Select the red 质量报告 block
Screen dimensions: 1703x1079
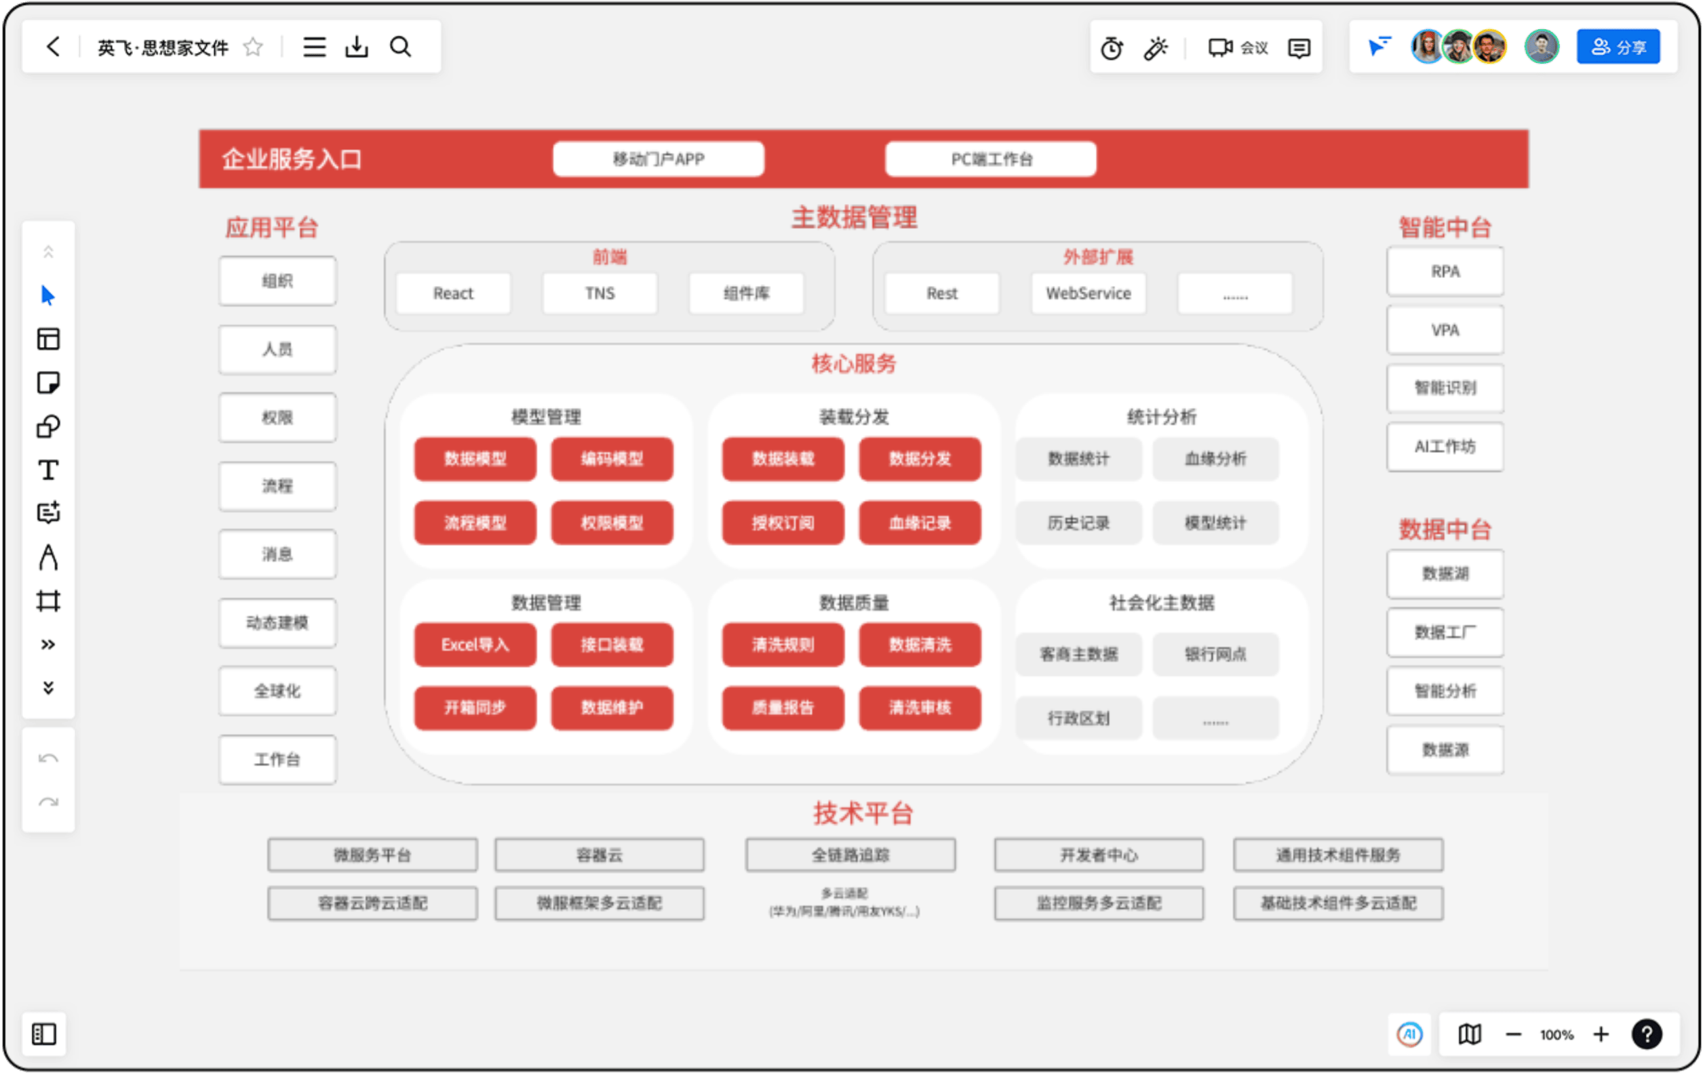click(783, 708)
